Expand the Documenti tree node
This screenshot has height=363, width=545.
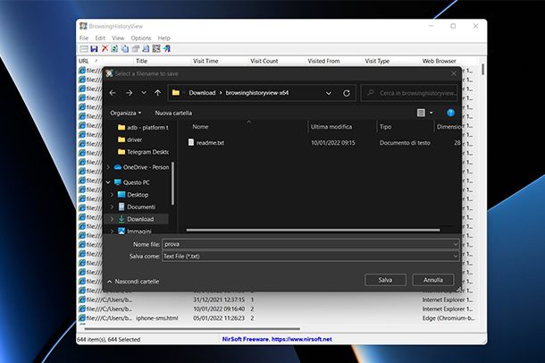pos(112,207)
